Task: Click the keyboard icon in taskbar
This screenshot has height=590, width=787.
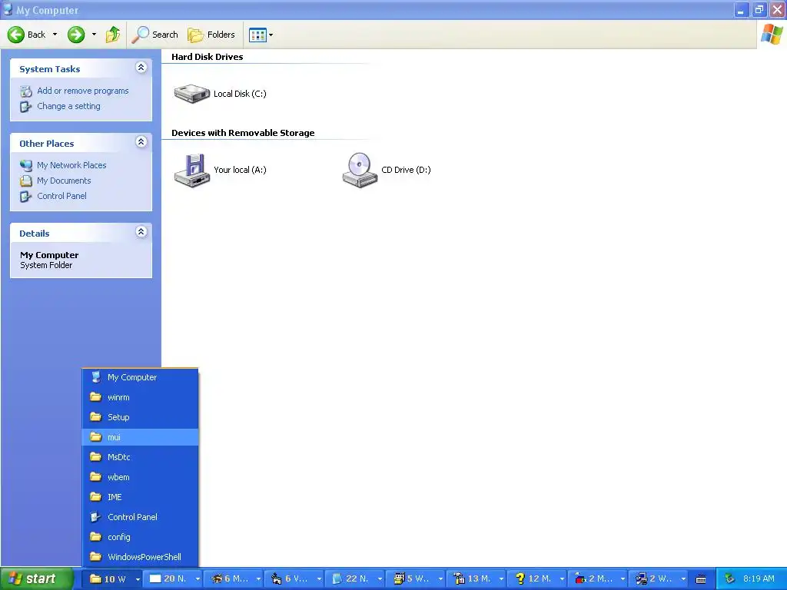Action: point(701,579)
